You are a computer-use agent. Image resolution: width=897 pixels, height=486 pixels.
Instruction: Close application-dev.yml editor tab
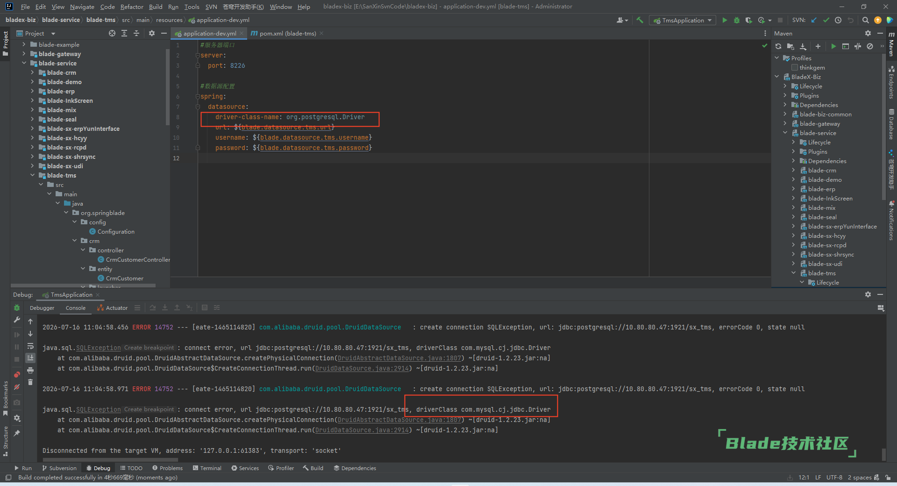[242, 33]
